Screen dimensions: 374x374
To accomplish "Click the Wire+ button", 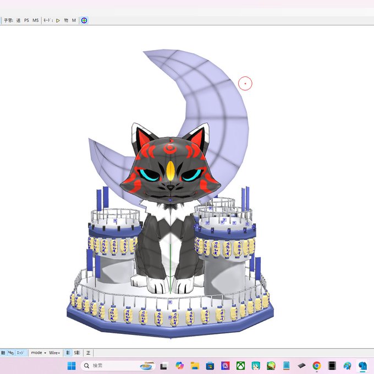I will pos(54,353).
